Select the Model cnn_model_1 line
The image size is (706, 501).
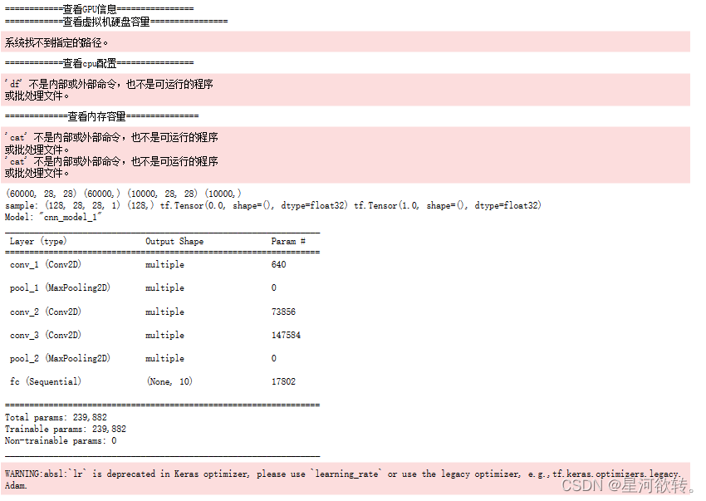(54, 218)
